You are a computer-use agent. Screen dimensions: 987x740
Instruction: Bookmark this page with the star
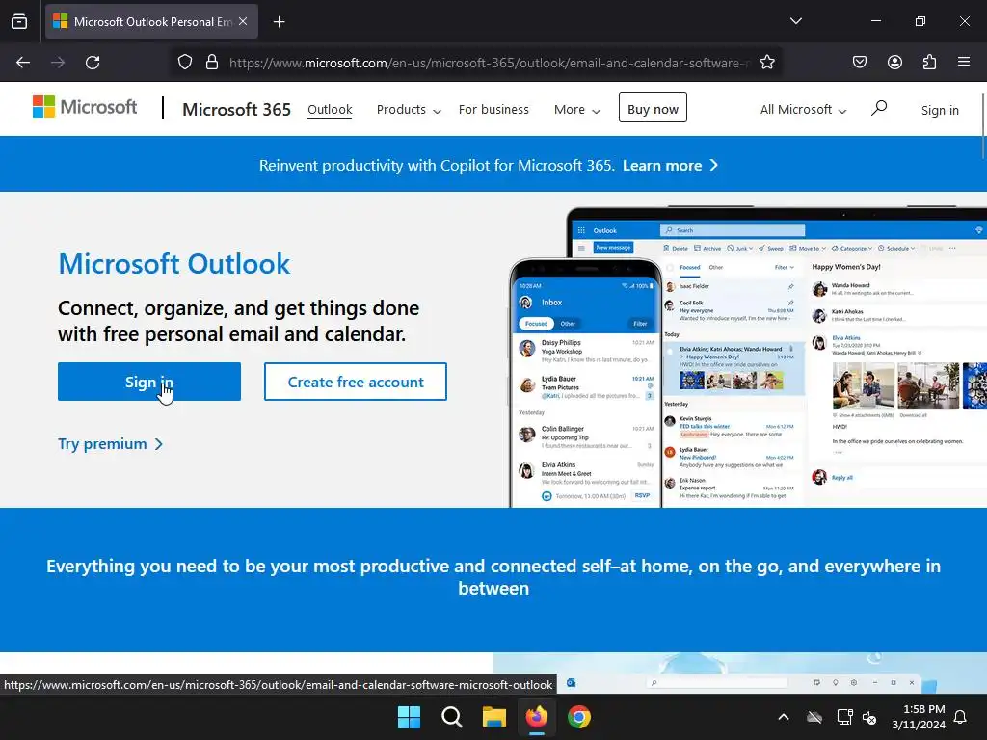click(766, 63)
